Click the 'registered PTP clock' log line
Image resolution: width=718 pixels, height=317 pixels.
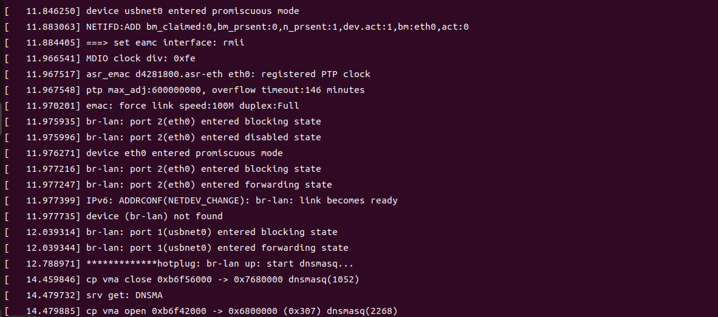[x=228, y=74]
